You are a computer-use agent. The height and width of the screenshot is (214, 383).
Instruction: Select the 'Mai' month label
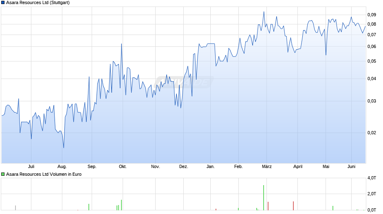(326, 166)
